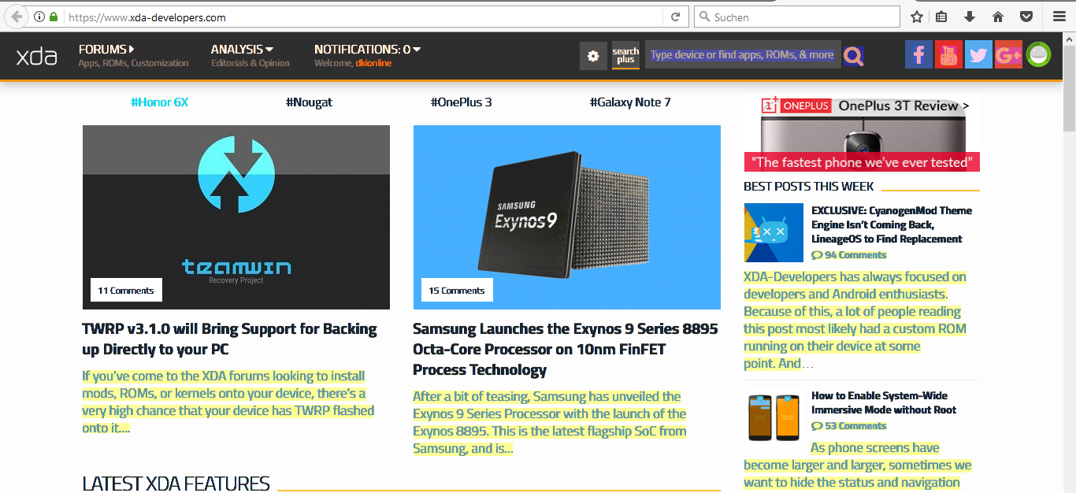Open XDA Google+ page icon
The width and height of the screenshot is (1076, 493).
[1008, 55]
